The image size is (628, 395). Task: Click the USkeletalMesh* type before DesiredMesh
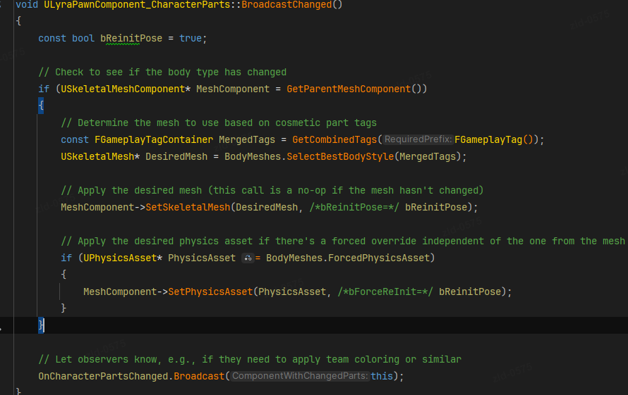click(x=100, y=156)
